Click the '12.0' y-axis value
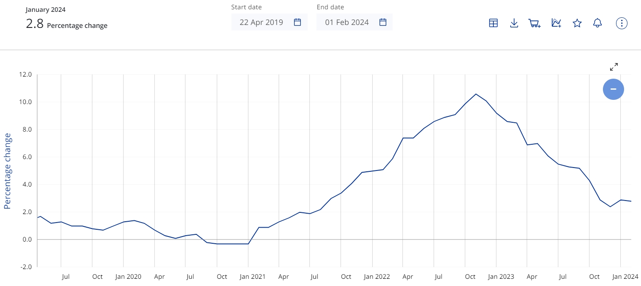The height and width of the screenshot is (286, 641). click(x=26, y=75)
